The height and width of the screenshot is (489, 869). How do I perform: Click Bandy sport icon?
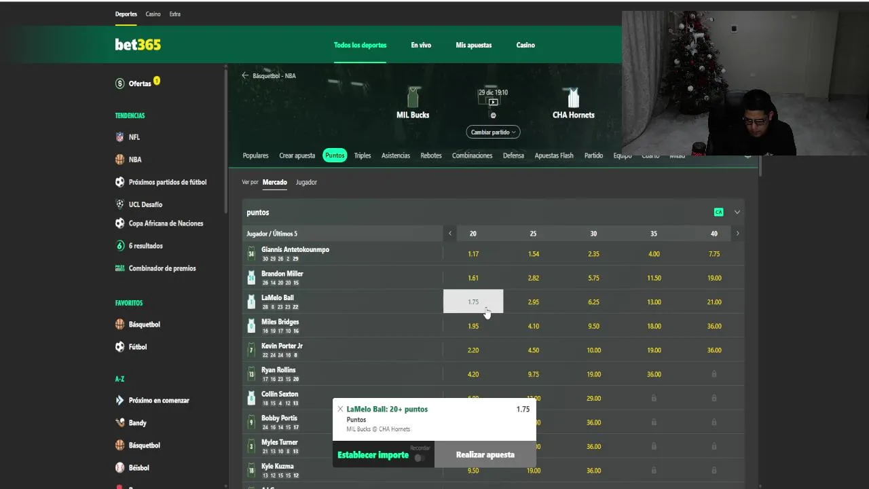[120, 423]
